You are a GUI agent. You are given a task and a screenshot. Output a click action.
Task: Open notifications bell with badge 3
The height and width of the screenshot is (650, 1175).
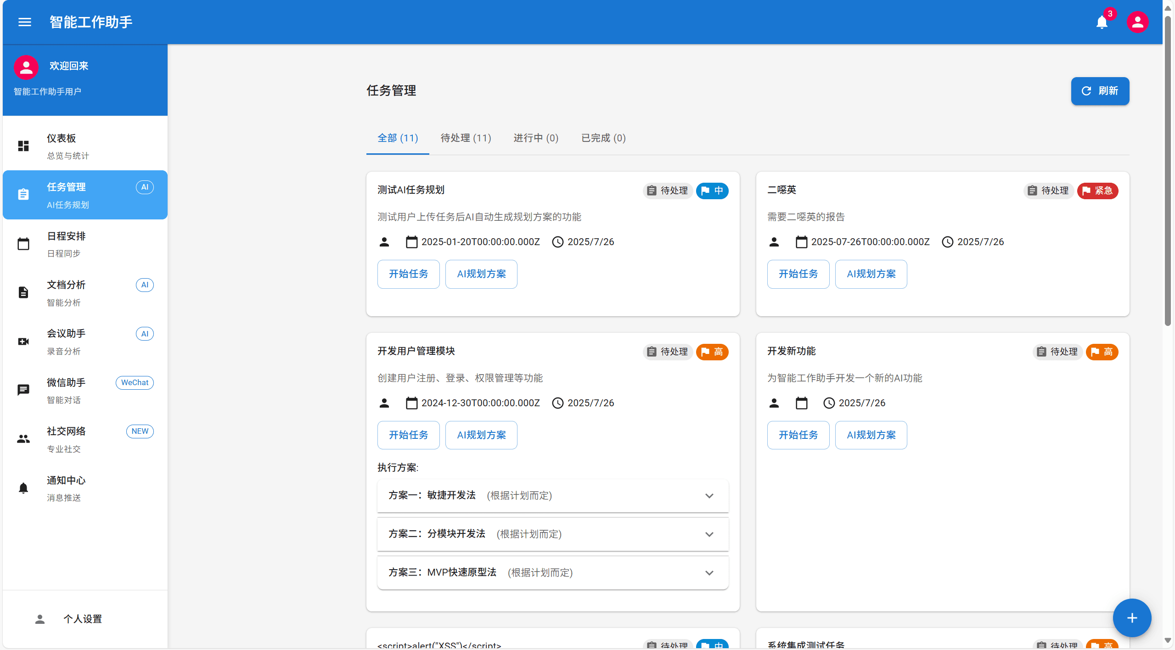click(1102, 22)
